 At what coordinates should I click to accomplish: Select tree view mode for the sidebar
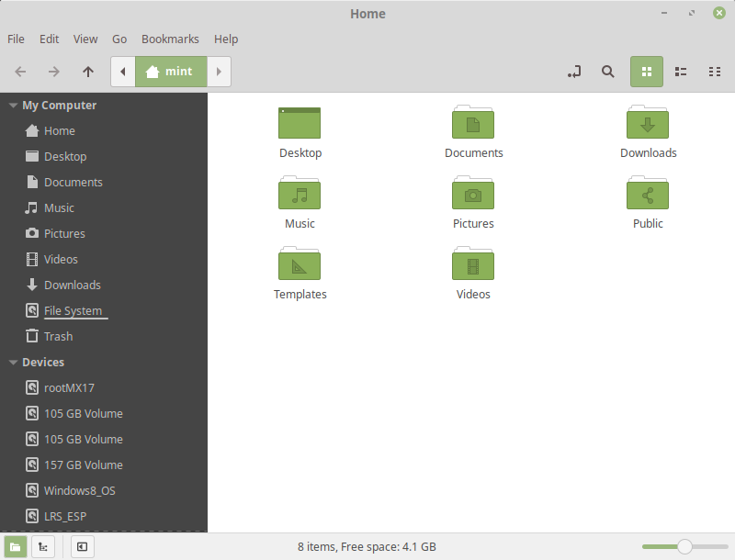tap(42, 546)
